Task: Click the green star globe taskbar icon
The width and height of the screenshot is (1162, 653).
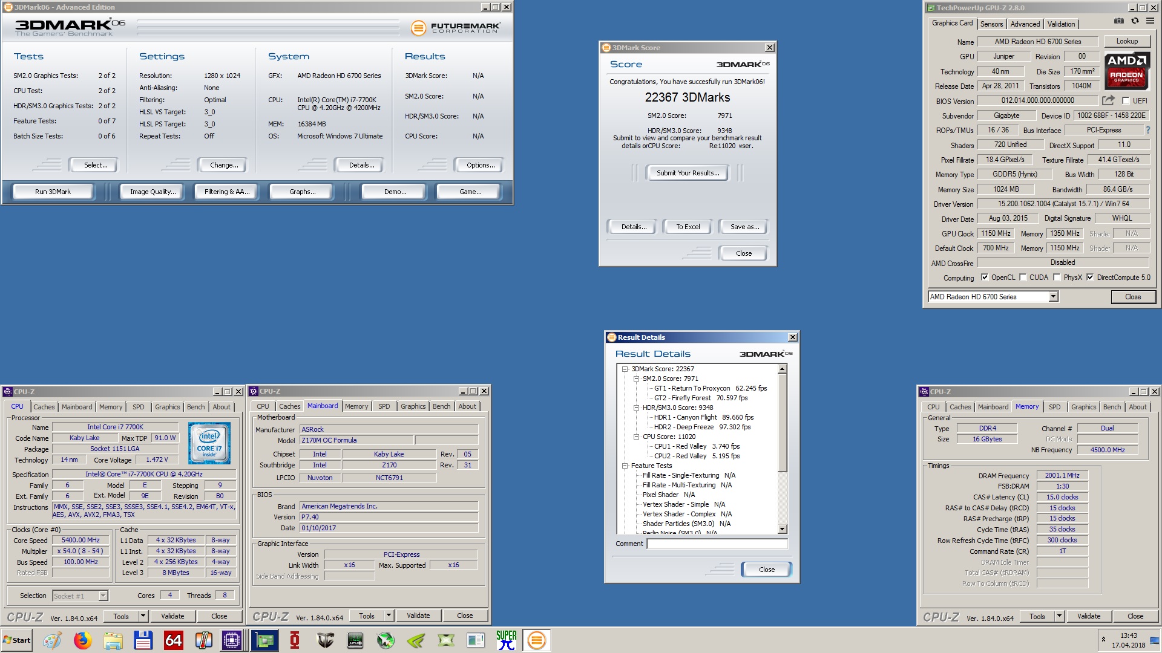Action: (x=386, y=640)
